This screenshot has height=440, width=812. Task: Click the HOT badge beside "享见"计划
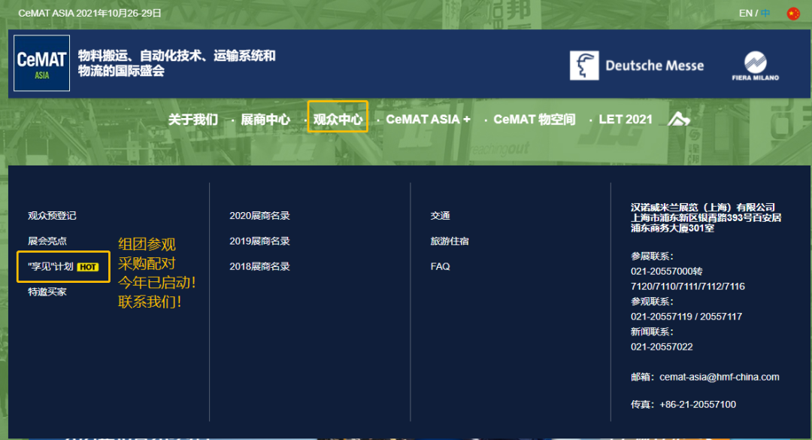pyautogui.click(x=88, y=267)
